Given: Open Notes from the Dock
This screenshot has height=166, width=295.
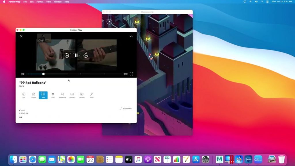Looking at the screenshot, I should pyautogui.click(x=119, y=160).
